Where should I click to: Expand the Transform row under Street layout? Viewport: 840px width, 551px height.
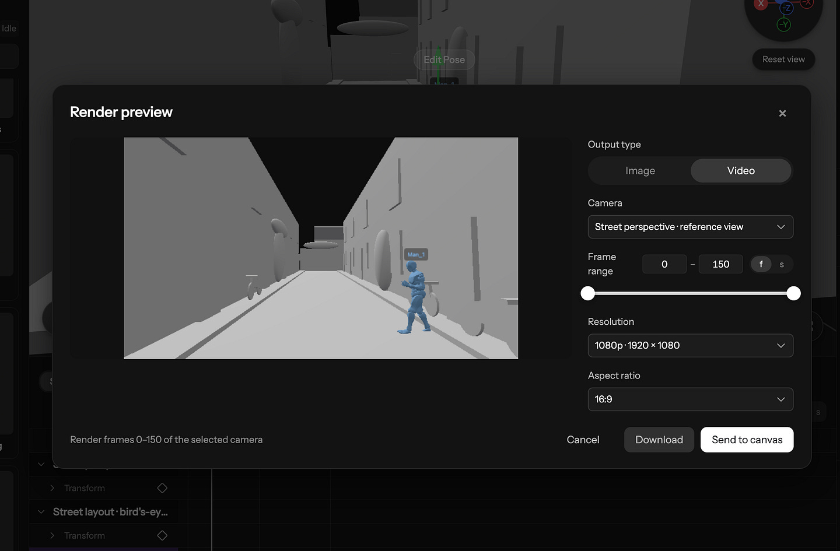click(52, 535)
